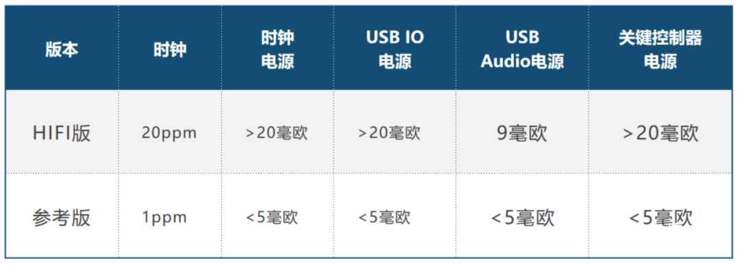Viewport: 740px width, 267px height.
Task: Click HIFI版 时钟电源 >20毫欧 cell
Action: click(277, 133)
